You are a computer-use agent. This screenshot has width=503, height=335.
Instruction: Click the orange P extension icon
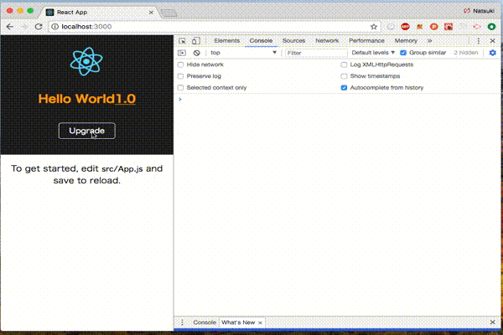click(x=433, y=27)
